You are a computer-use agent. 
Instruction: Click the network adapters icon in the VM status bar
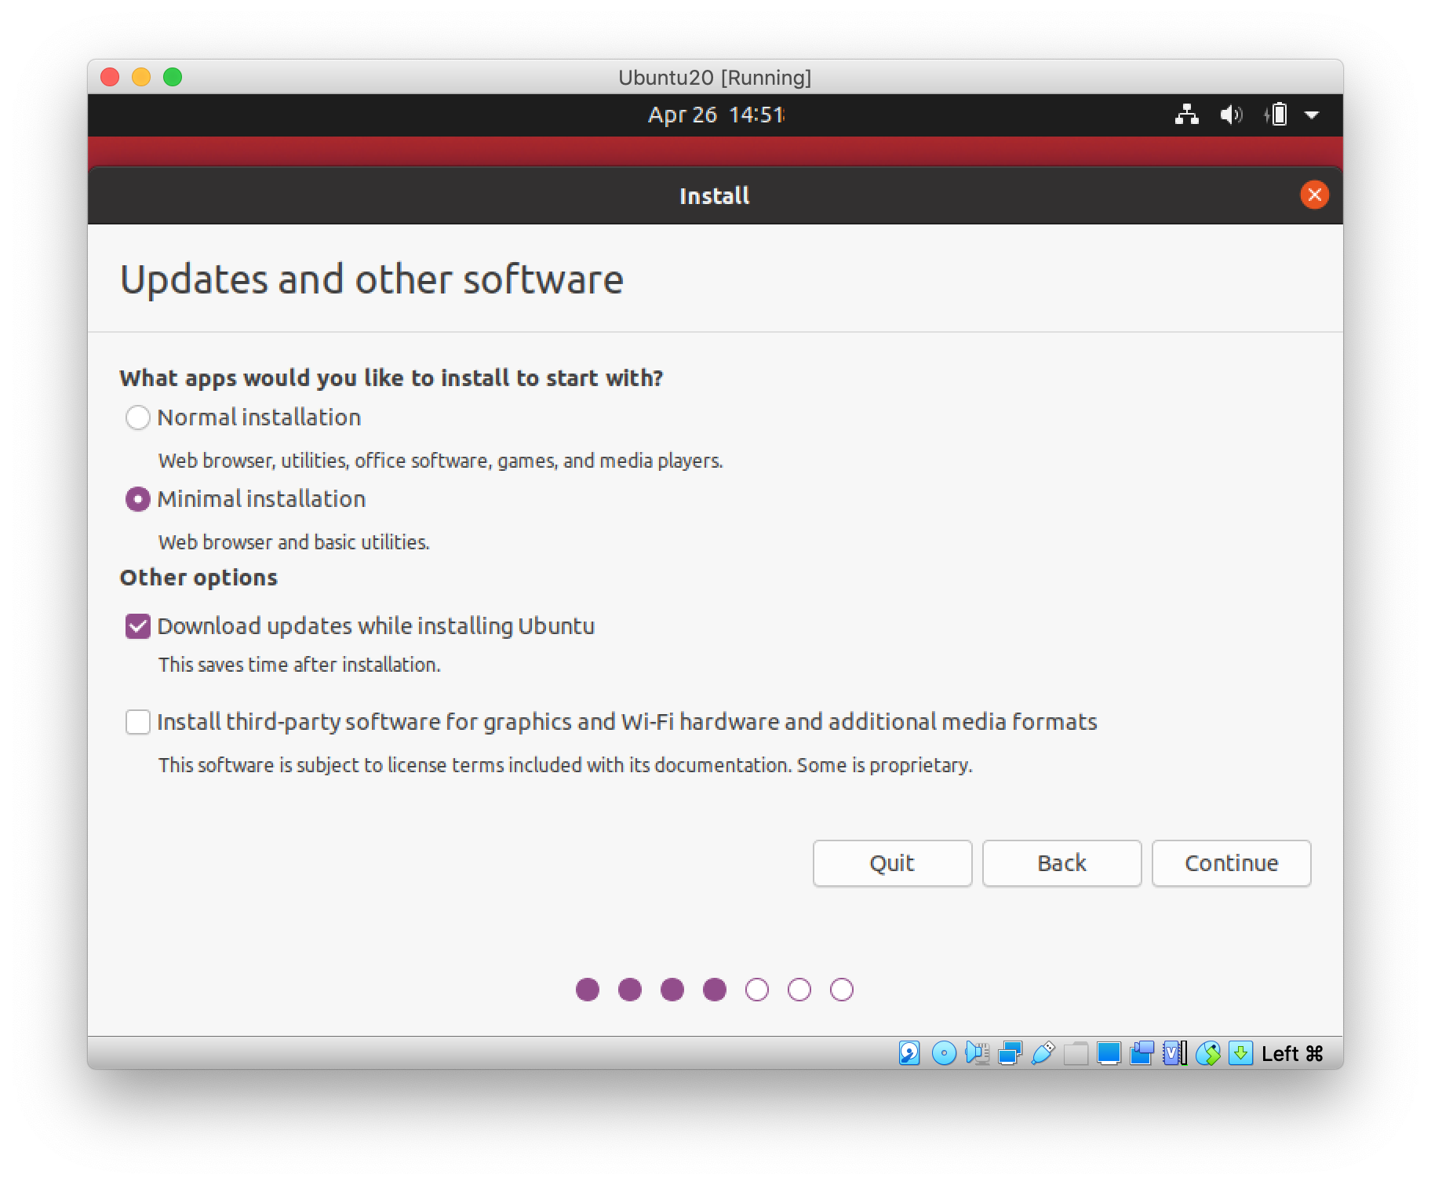pos(1010,1053)
